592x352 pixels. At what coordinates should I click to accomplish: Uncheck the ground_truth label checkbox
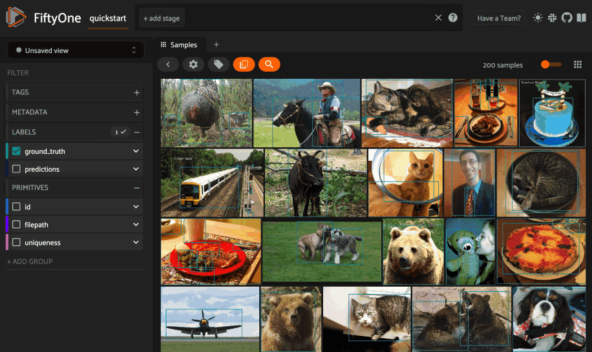coord(17,151)
